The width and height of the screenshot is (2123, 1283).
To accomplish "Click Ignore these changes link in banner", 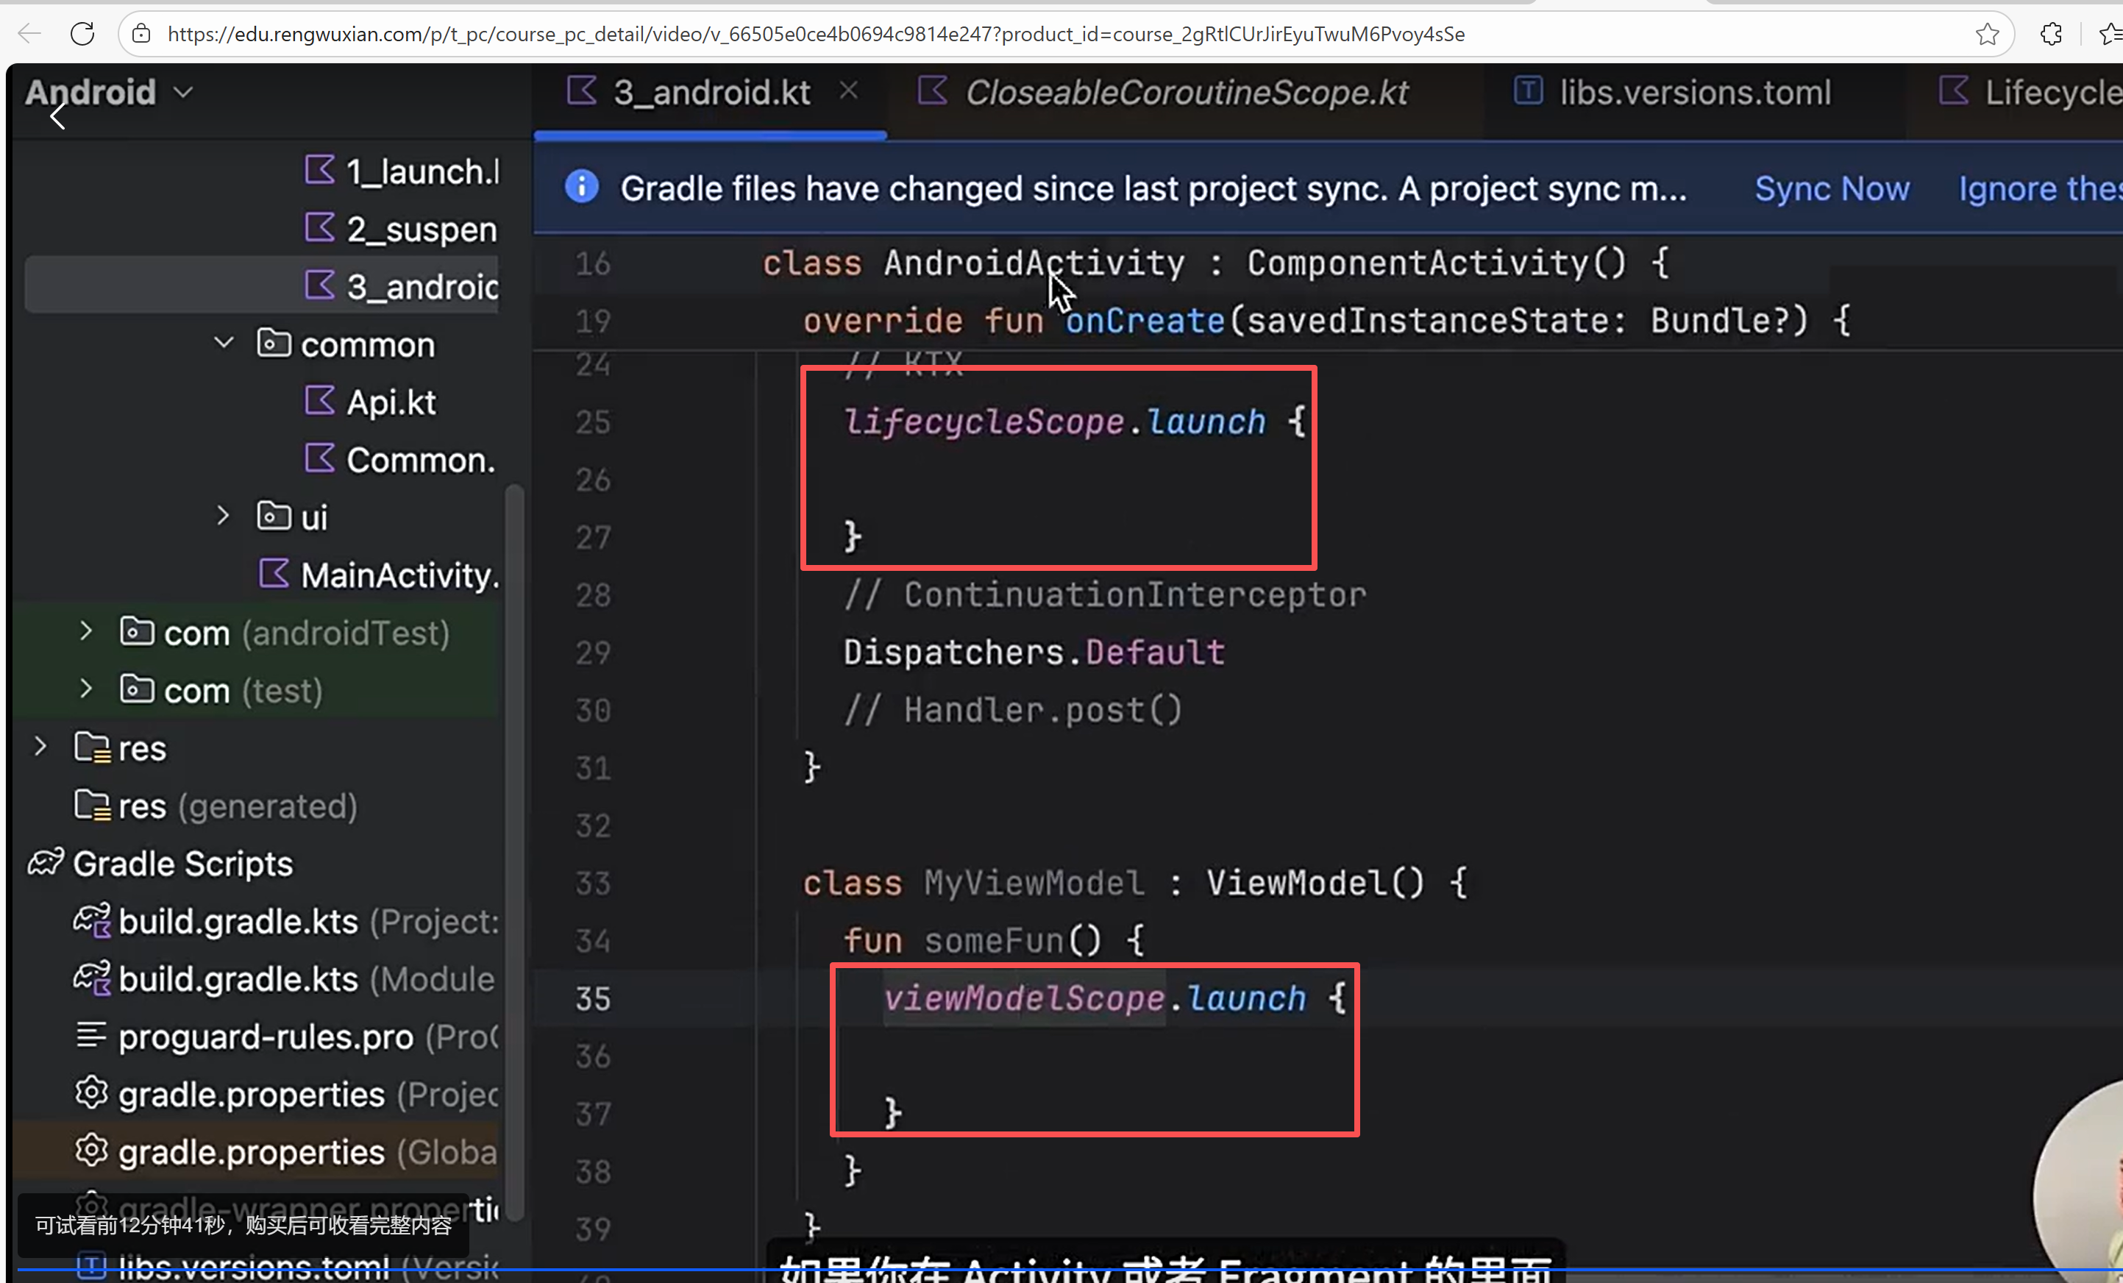I will tap(2041, 189).
